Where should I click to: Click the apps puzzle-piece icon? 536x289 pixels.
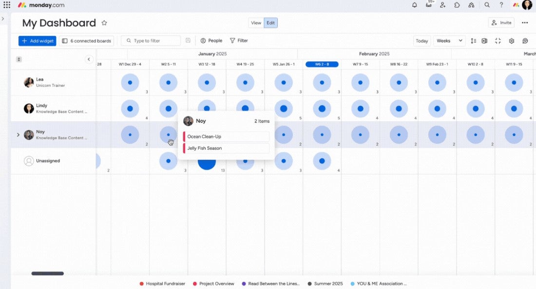[457, 5]
